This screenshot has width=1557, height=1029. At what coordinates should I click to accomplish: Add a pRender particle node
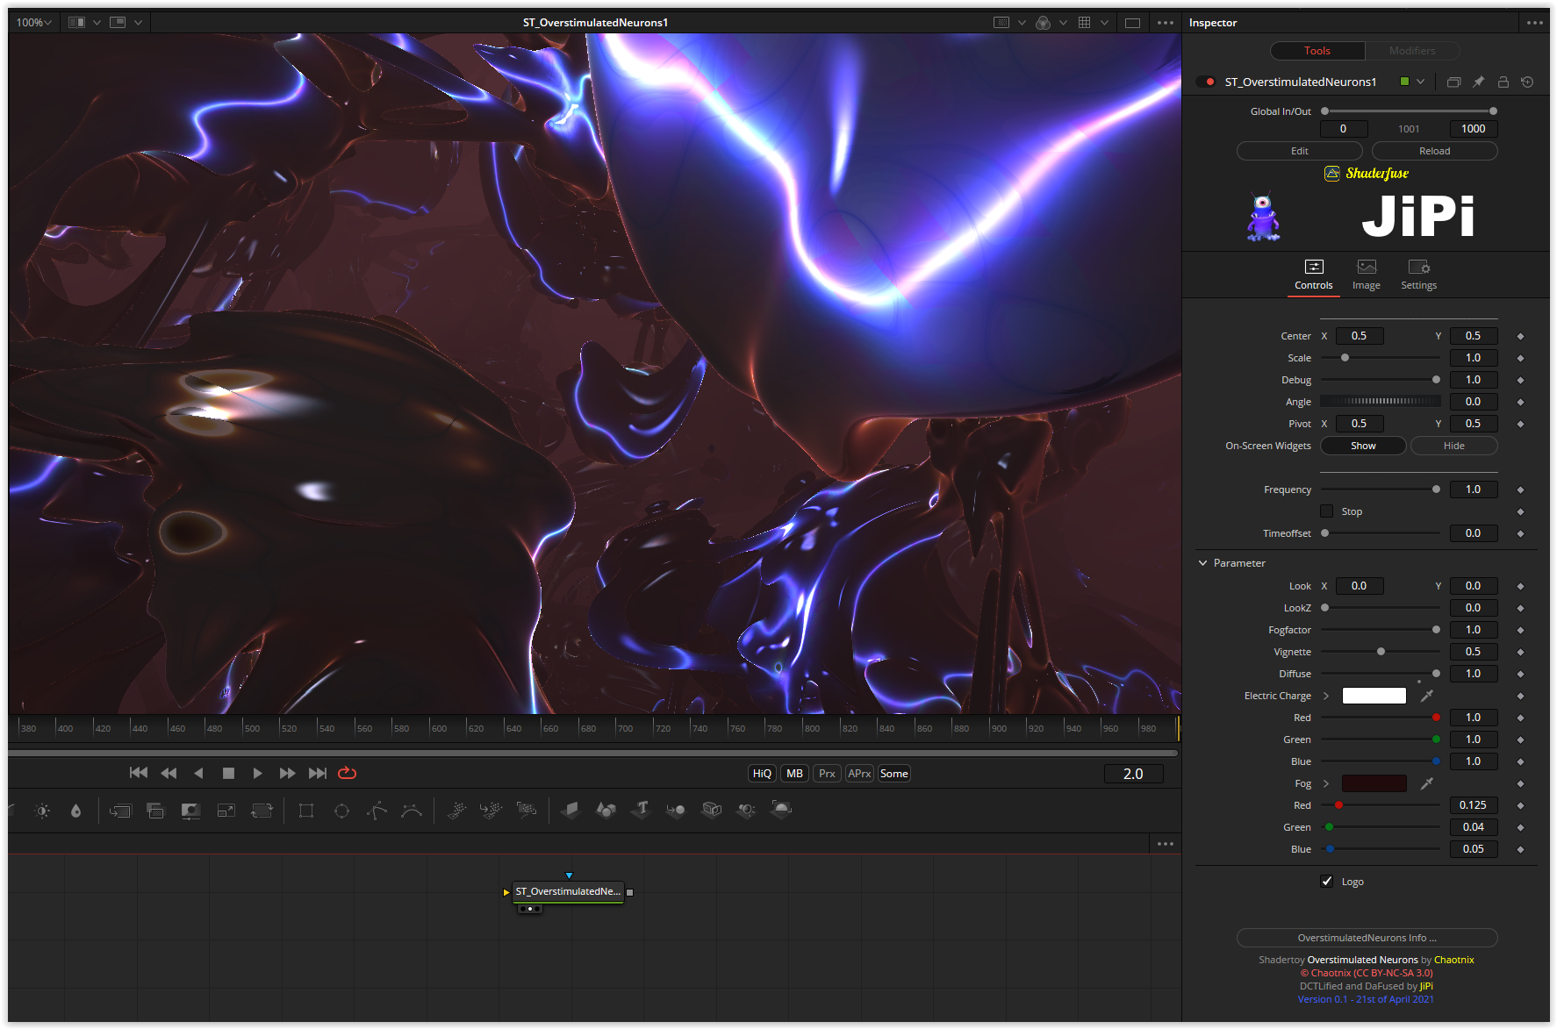(x=527, y=810)
